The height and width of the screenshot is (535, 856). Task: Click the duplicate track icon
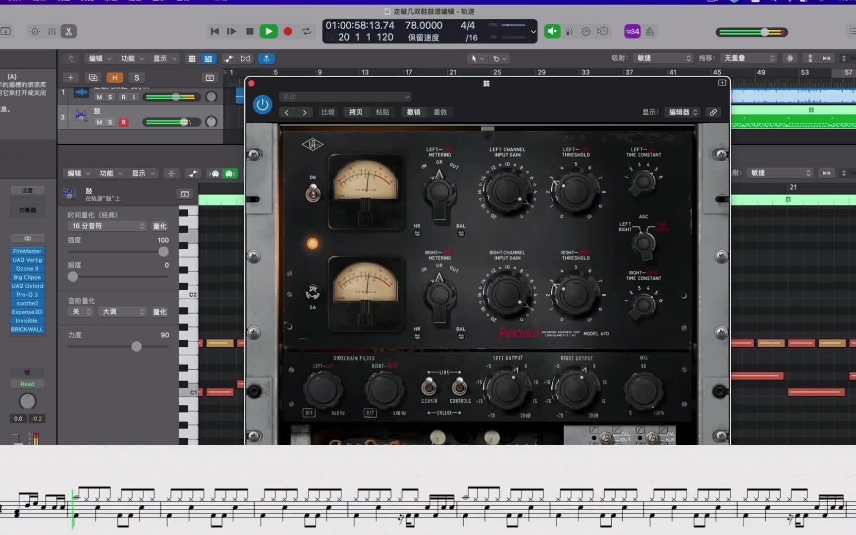tap(93, 78)
